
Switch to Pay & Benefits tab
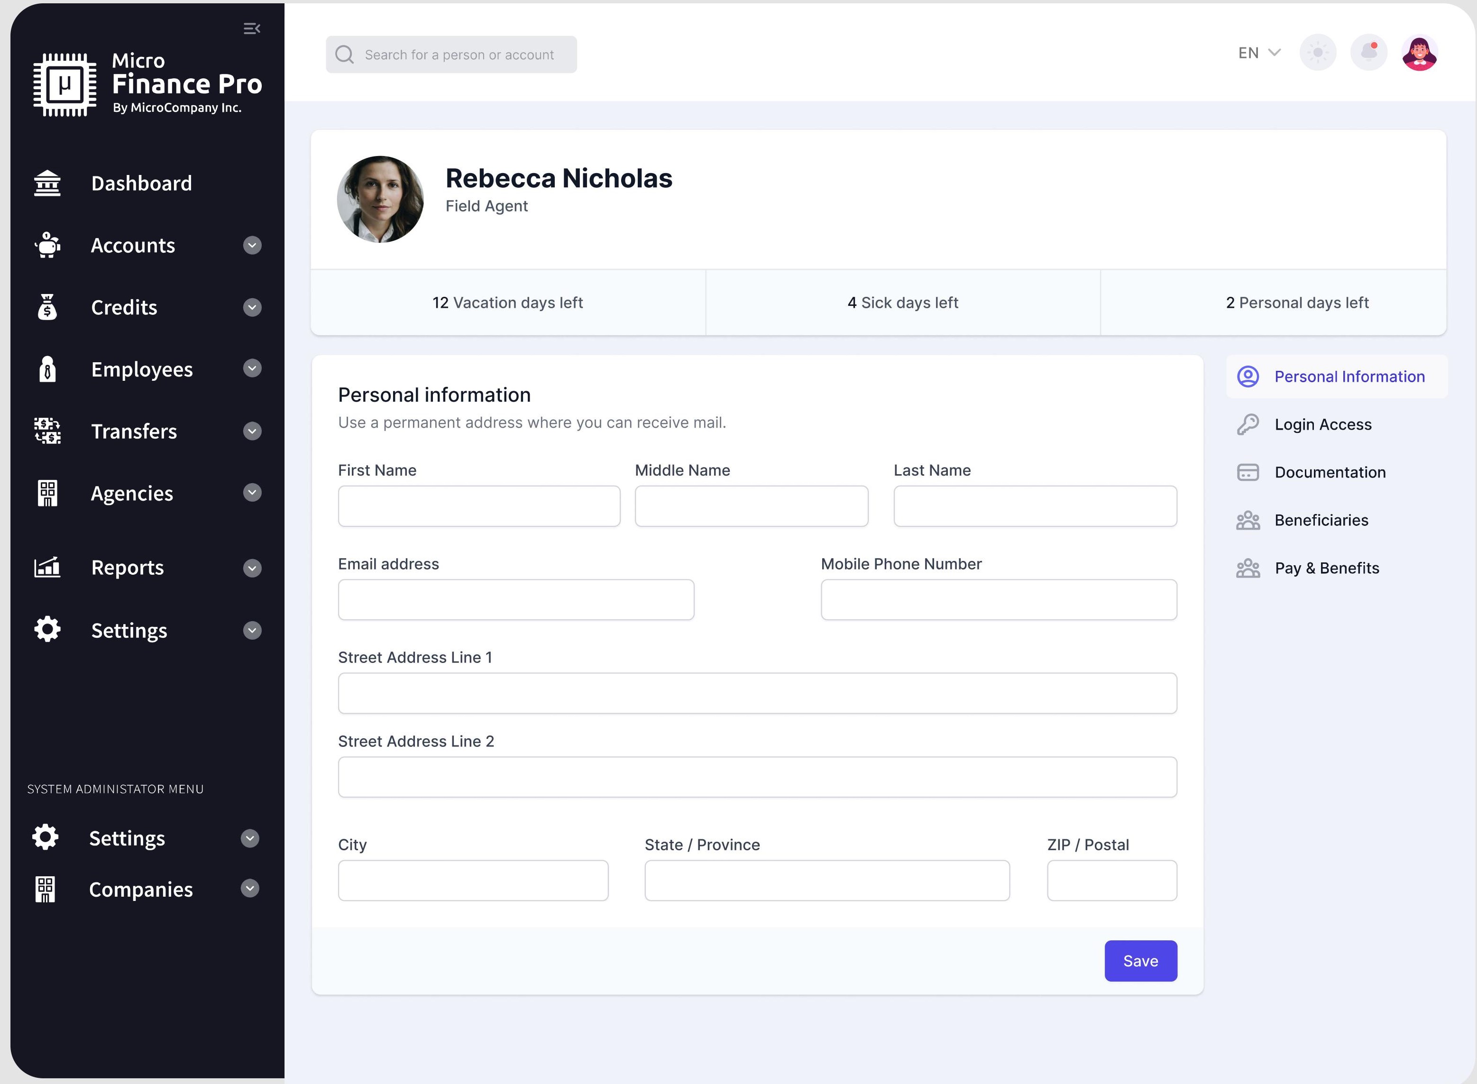pyautogui.click(x=1326, y=568)
